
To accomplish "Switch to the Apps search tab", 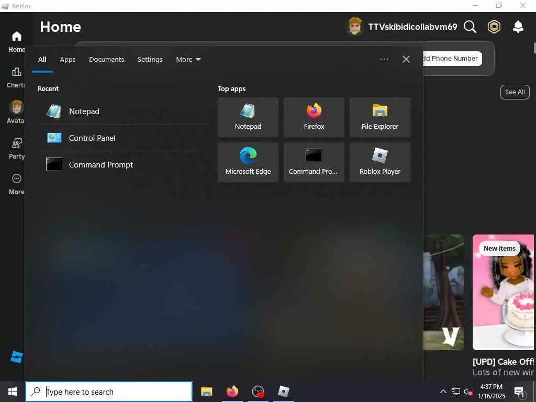I will click(x=68, y=60).
